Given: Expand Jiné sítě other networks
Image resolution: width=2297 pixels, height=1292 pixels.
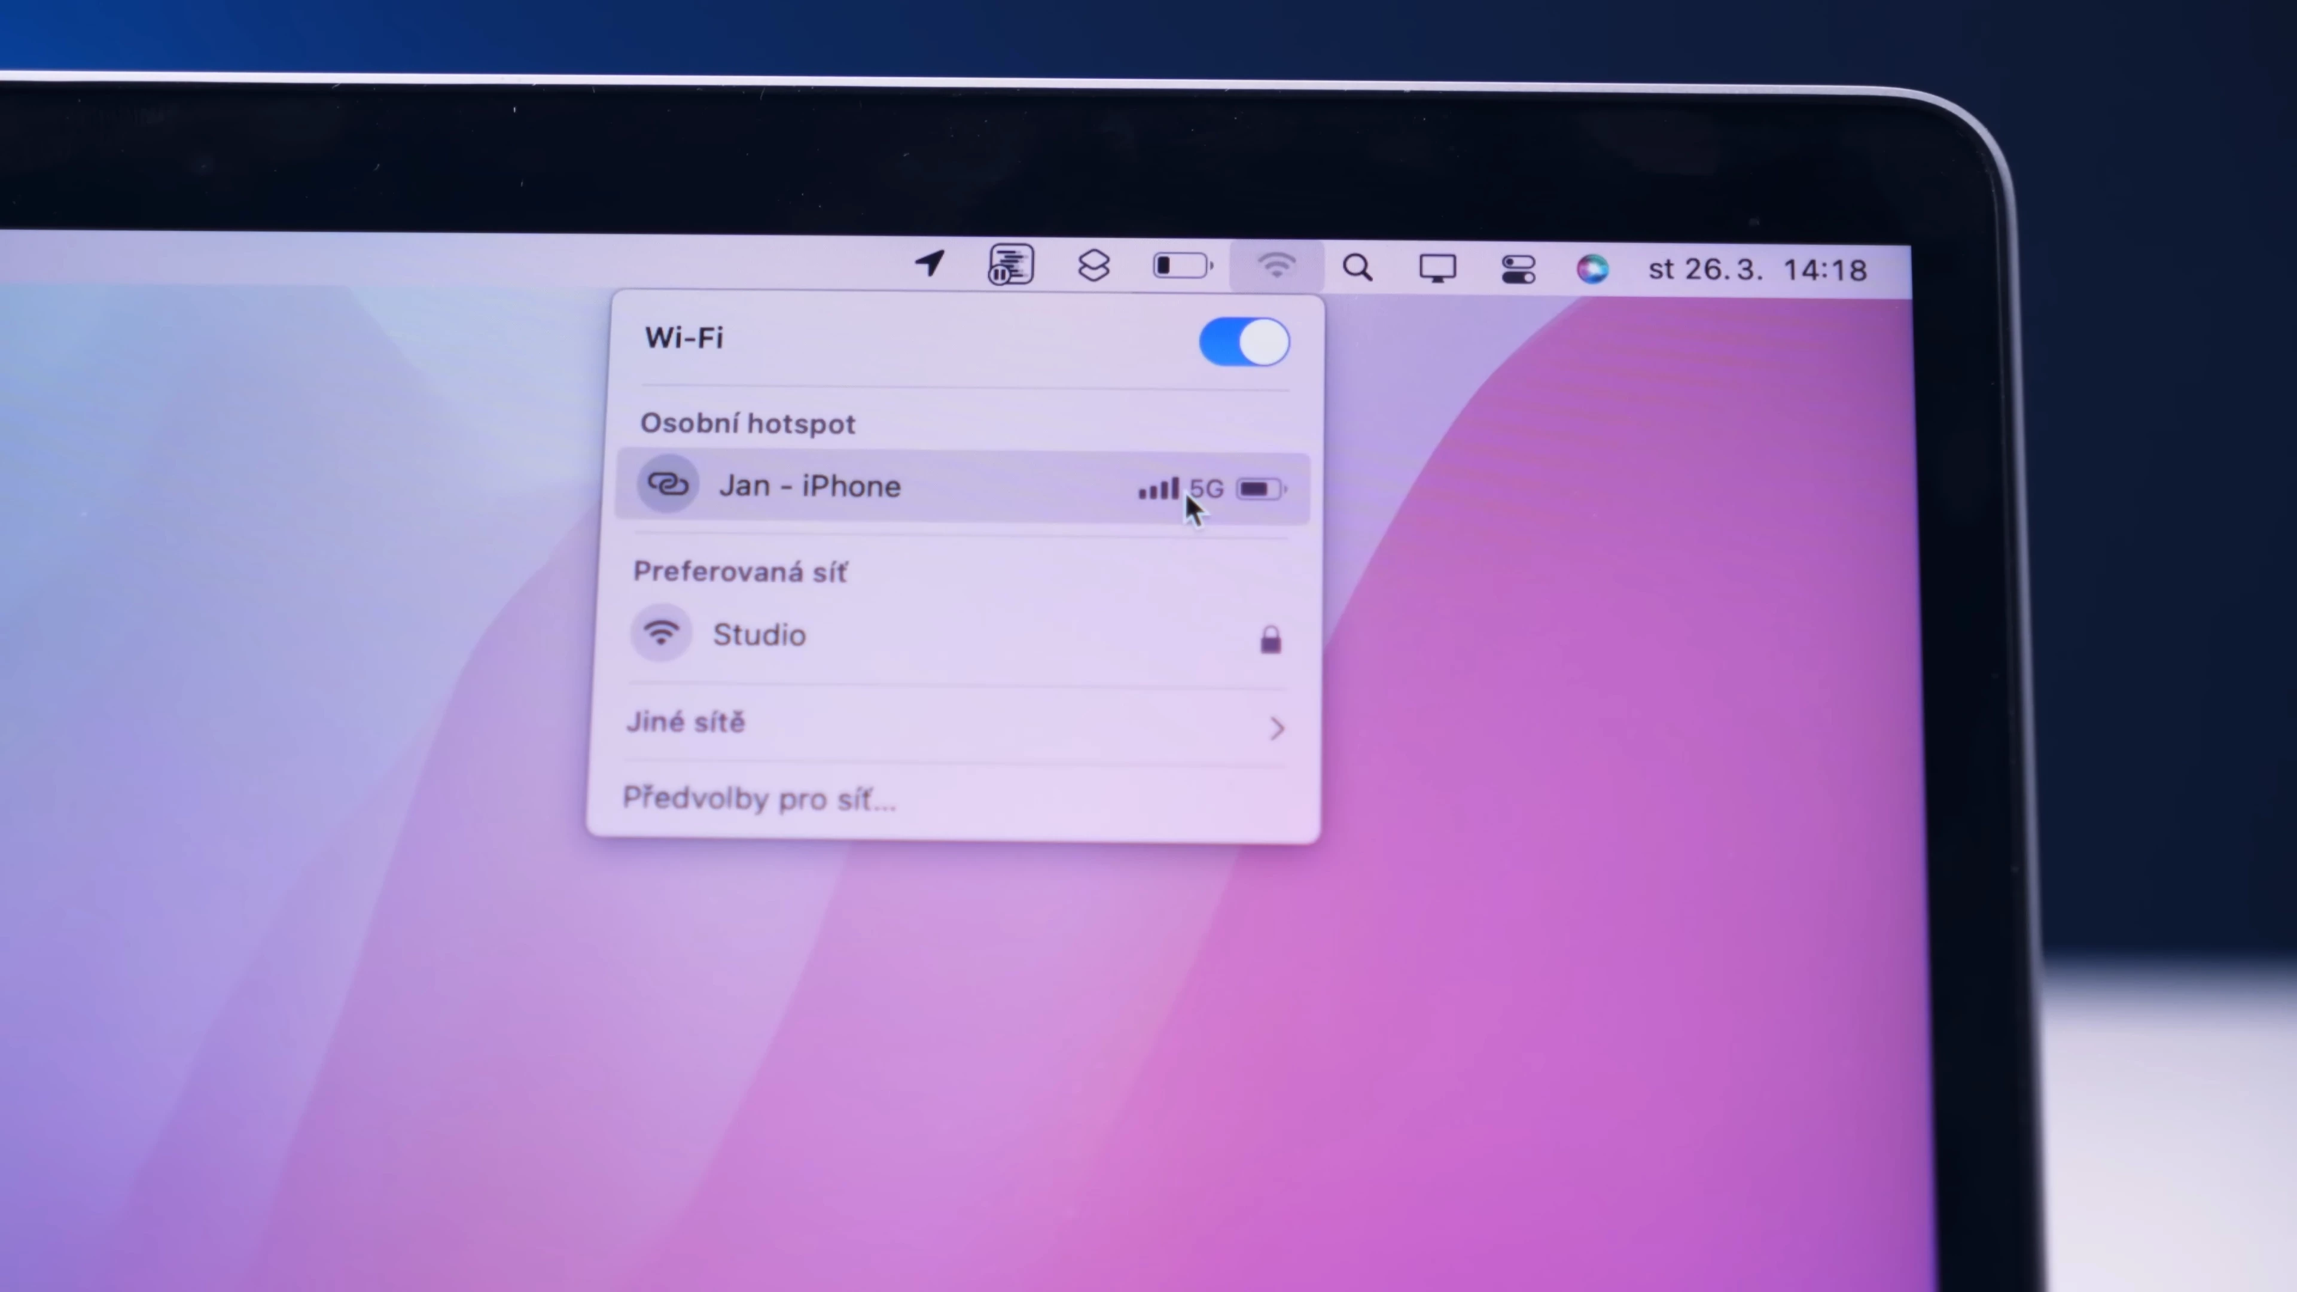Looking at the screenshot, I should [956, 725].
